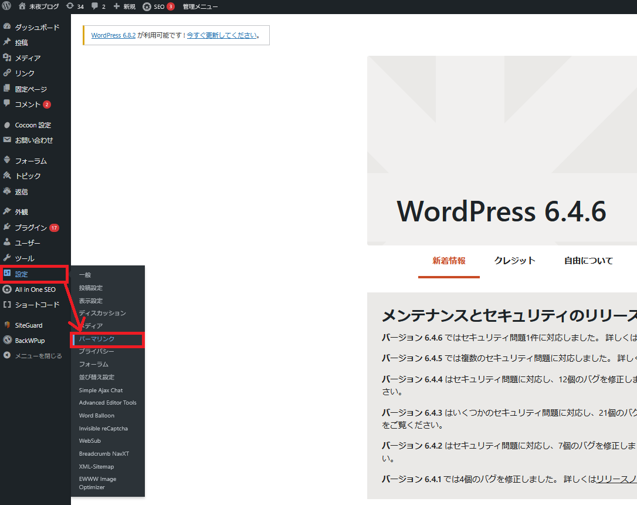Image resolution: width=637 pixels, height=505 pixels.
Task: Open the SEO gear icon in admin bar
Action: (x=147, y=6)
